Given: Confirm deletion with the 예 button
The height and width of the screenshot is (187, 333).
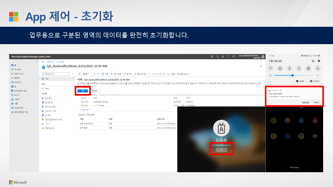Looking at the screenshot, I should coord(82,91).
